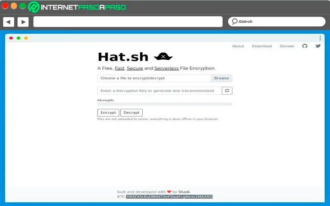330x206 pixels.
Task: Go forward with the browser right arrow
Action: point(23,22)
